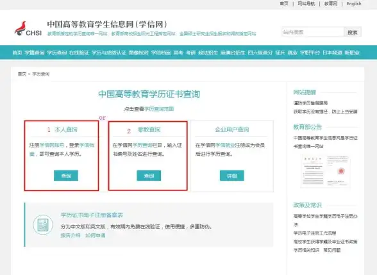Click the 零散查询 card heading
This screenshot has width=377, height=275.
(149, 129)
